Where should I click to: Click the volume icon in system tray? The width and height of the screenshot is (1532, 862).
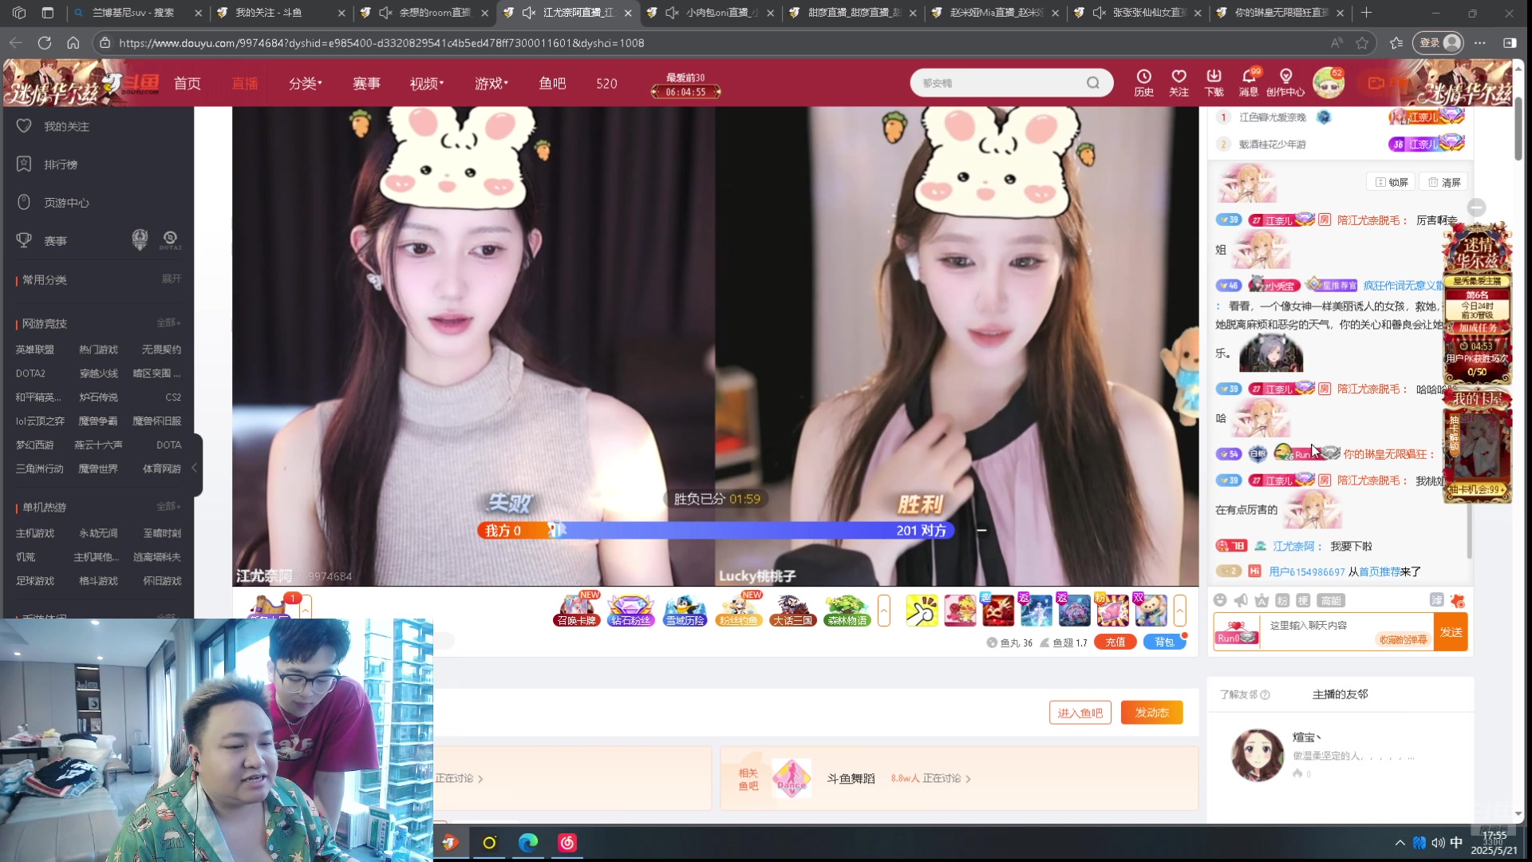1438,843
